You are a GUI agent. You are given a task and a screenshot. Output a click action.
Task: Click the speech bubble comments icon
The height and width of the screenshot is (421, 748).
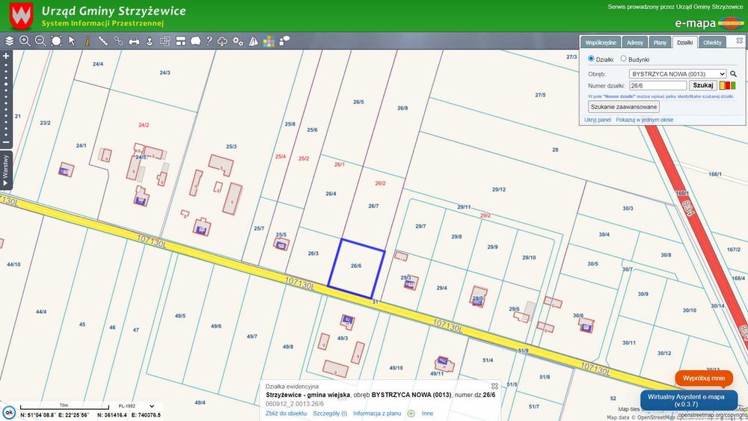(284, 41)
